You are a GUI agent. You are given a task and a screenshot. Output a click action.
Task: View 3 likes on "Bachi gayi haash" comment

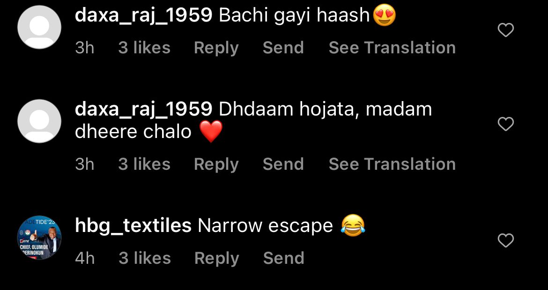pyautogui.click(x=144, y=48)
